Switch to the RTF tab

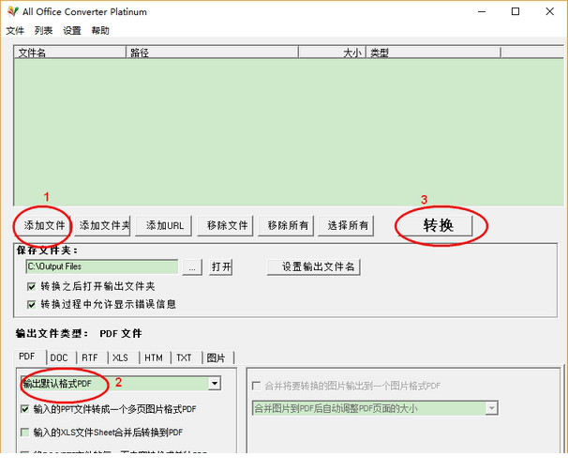coord(92,357)
